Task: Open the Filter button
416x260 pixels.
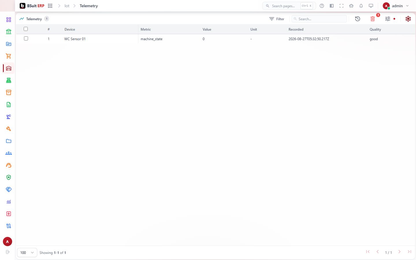Action: click(277, 19)
